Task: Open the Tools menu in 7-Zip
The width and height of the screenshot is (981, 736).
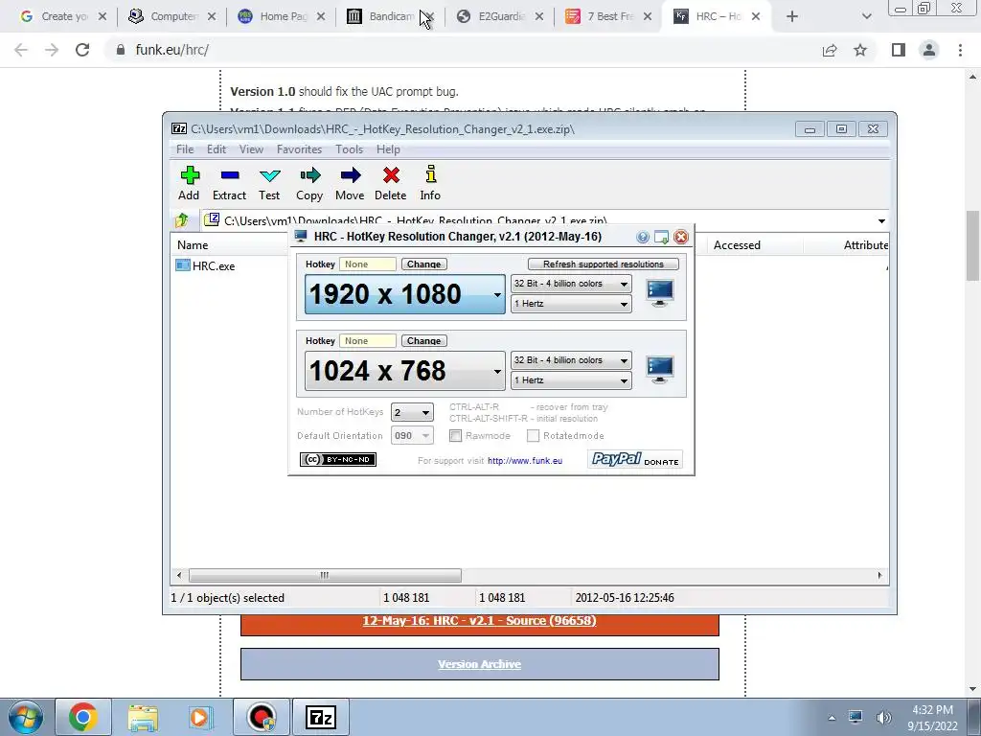Action: (x=349, y=149)
